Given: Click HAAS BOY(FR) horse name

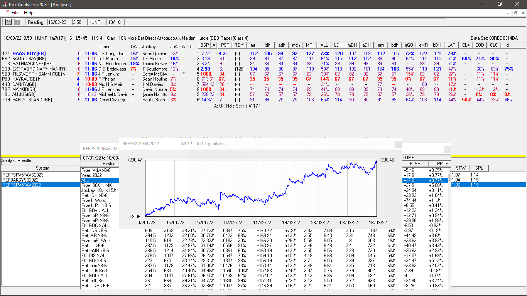Looking at the screenshot, I should 29,53.
